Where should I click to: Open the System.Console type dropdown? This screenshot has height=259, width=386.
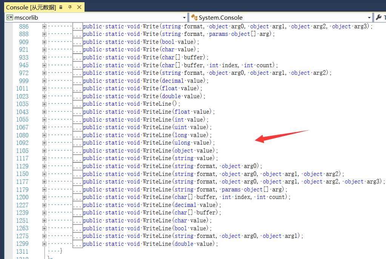(369, 18)
